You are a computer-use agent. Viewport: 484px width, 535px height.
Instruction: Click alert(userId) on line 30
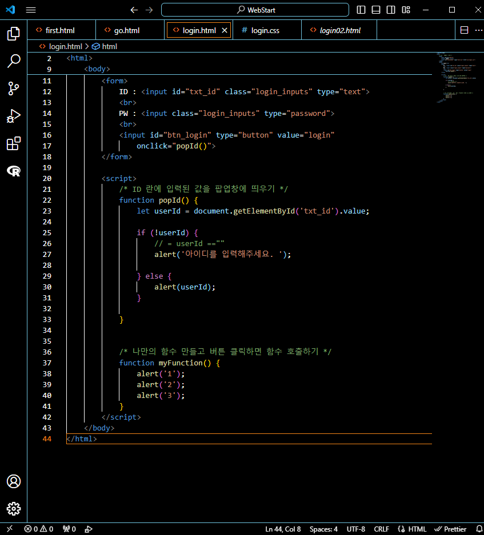tap(185, 287)
